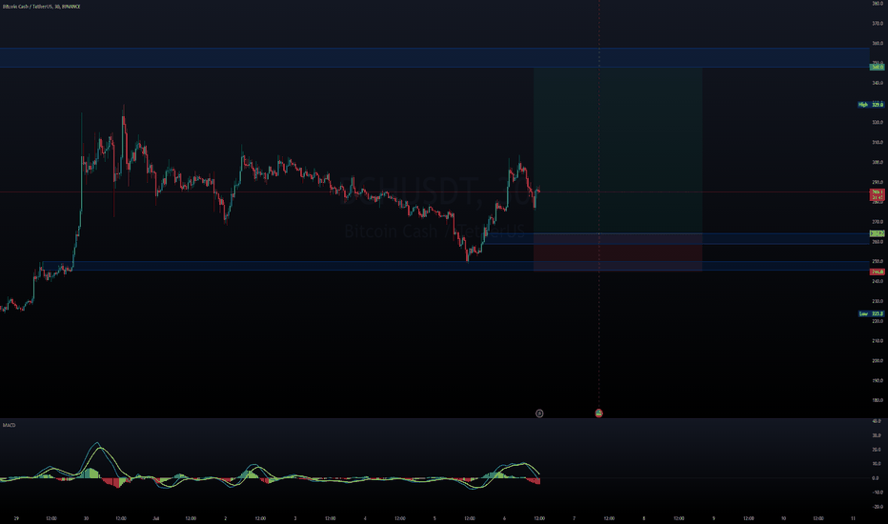This screenshot has width=888, height=524.
Task: Select the lowest blue support zone rectangle
Action: [455, 266]
